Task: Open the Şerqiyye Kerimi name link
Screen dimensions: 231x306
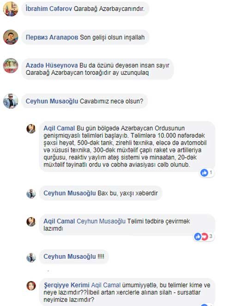Action: (67, 285)
